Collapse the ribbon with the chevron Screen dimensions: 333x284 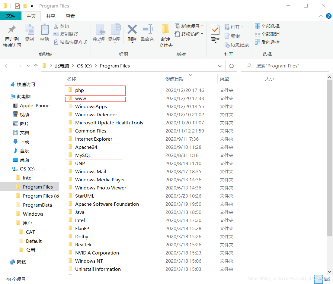tap(321, 16)
